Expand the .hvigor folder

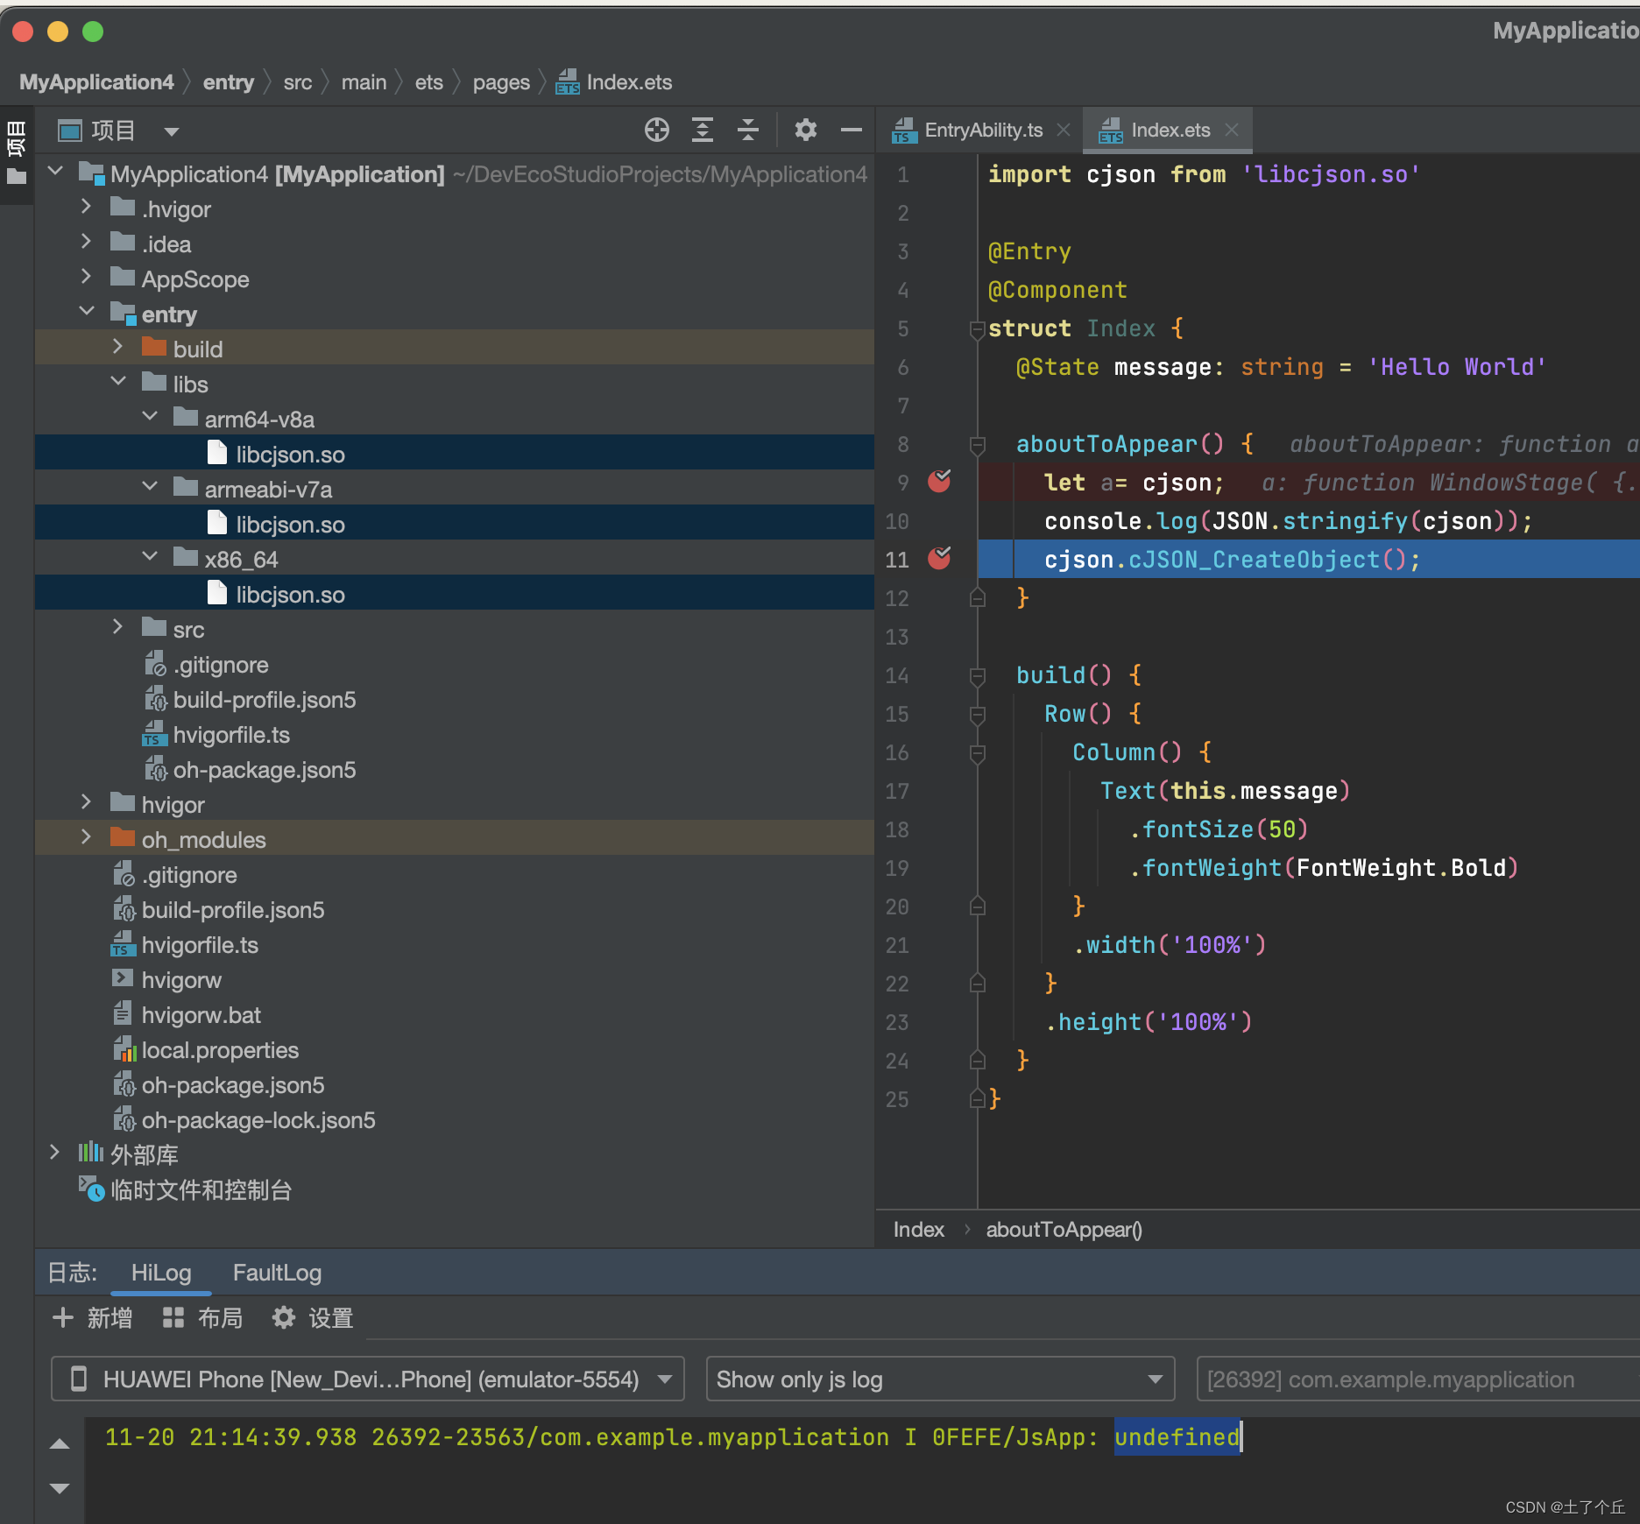click(x=86, y=207)
